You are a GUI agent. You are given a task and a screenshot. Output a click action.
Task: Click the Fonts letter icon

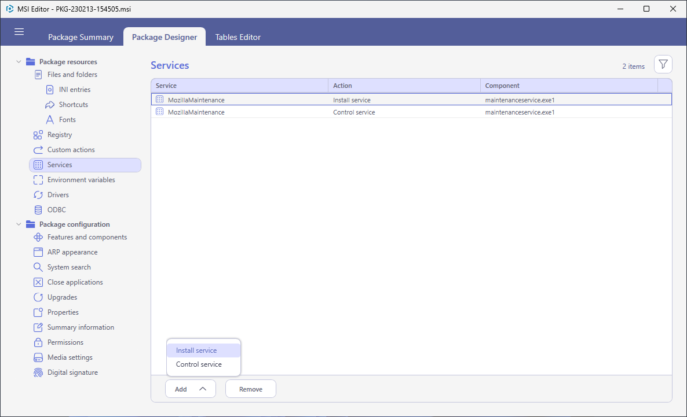[50, 120]
